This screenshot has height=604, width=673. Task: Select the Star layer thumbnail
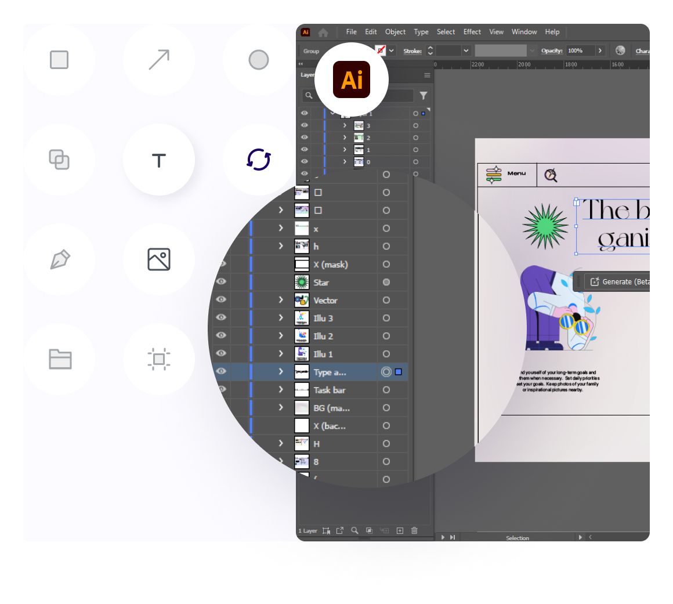pos(302,283)
